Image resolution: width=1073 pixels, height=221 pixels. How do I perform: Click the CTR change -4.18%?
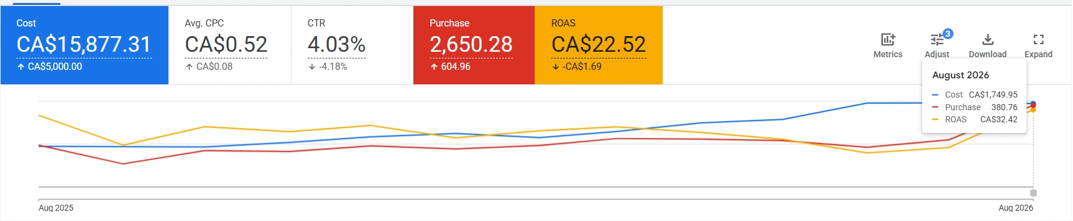(333, 67)
